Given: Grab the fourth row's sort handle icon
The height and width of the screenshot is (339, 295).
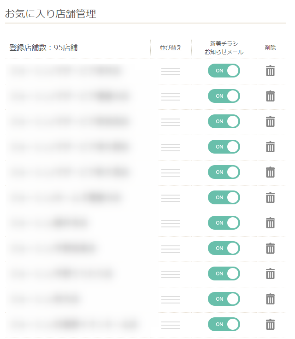Looking at the screenshot, I should 171,147.
